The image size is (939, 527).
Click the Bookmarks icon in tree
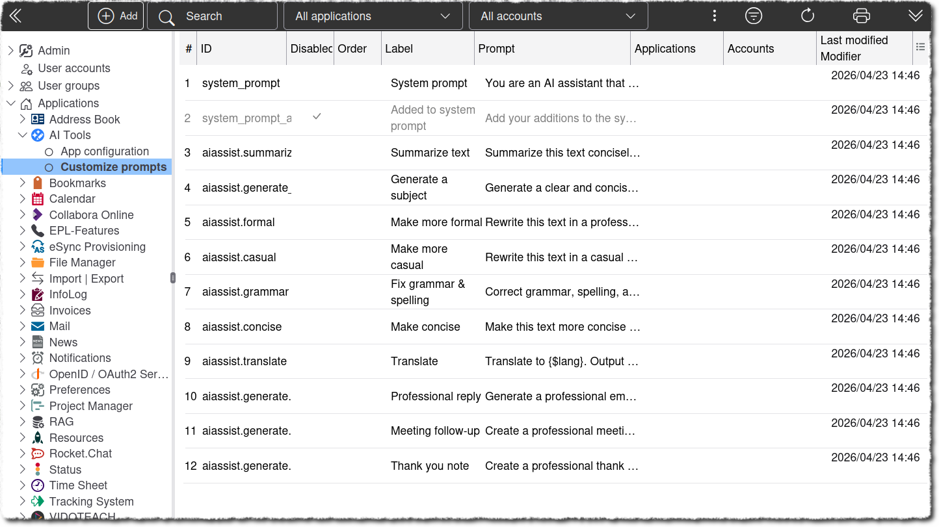pyautogui.click(x=38, y=183)
